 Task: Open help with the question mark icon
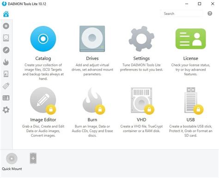point(210,13)
